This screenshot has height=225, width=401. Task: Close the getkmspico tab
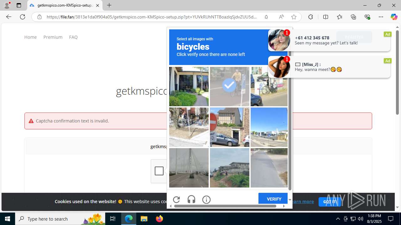click(x=97, y=5)
